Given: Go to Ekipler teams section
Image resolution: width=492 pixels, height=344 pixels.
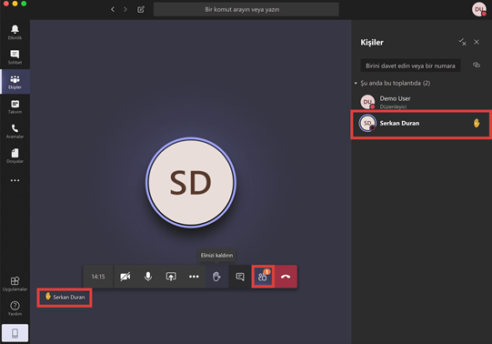Looking at the screenshot, I should [15, 82].
